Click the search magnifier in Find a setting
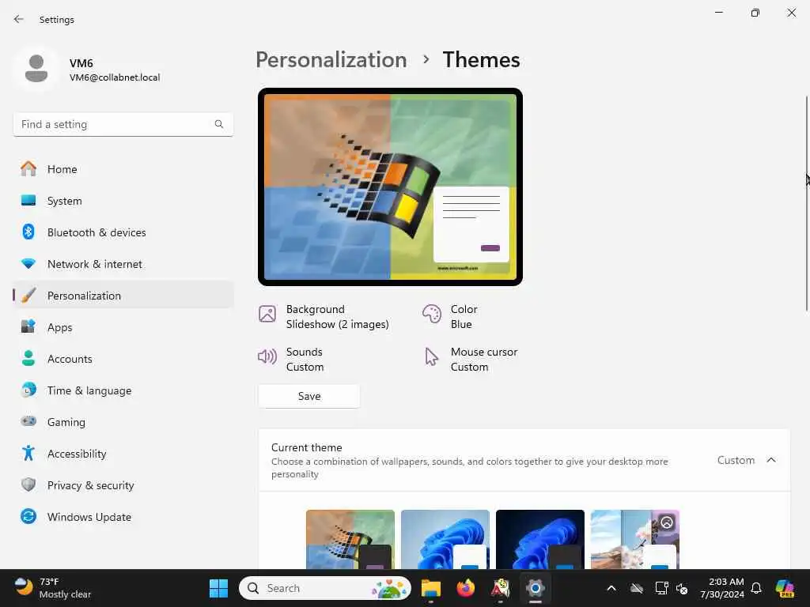The image size is (810, 607). (219, 124)
